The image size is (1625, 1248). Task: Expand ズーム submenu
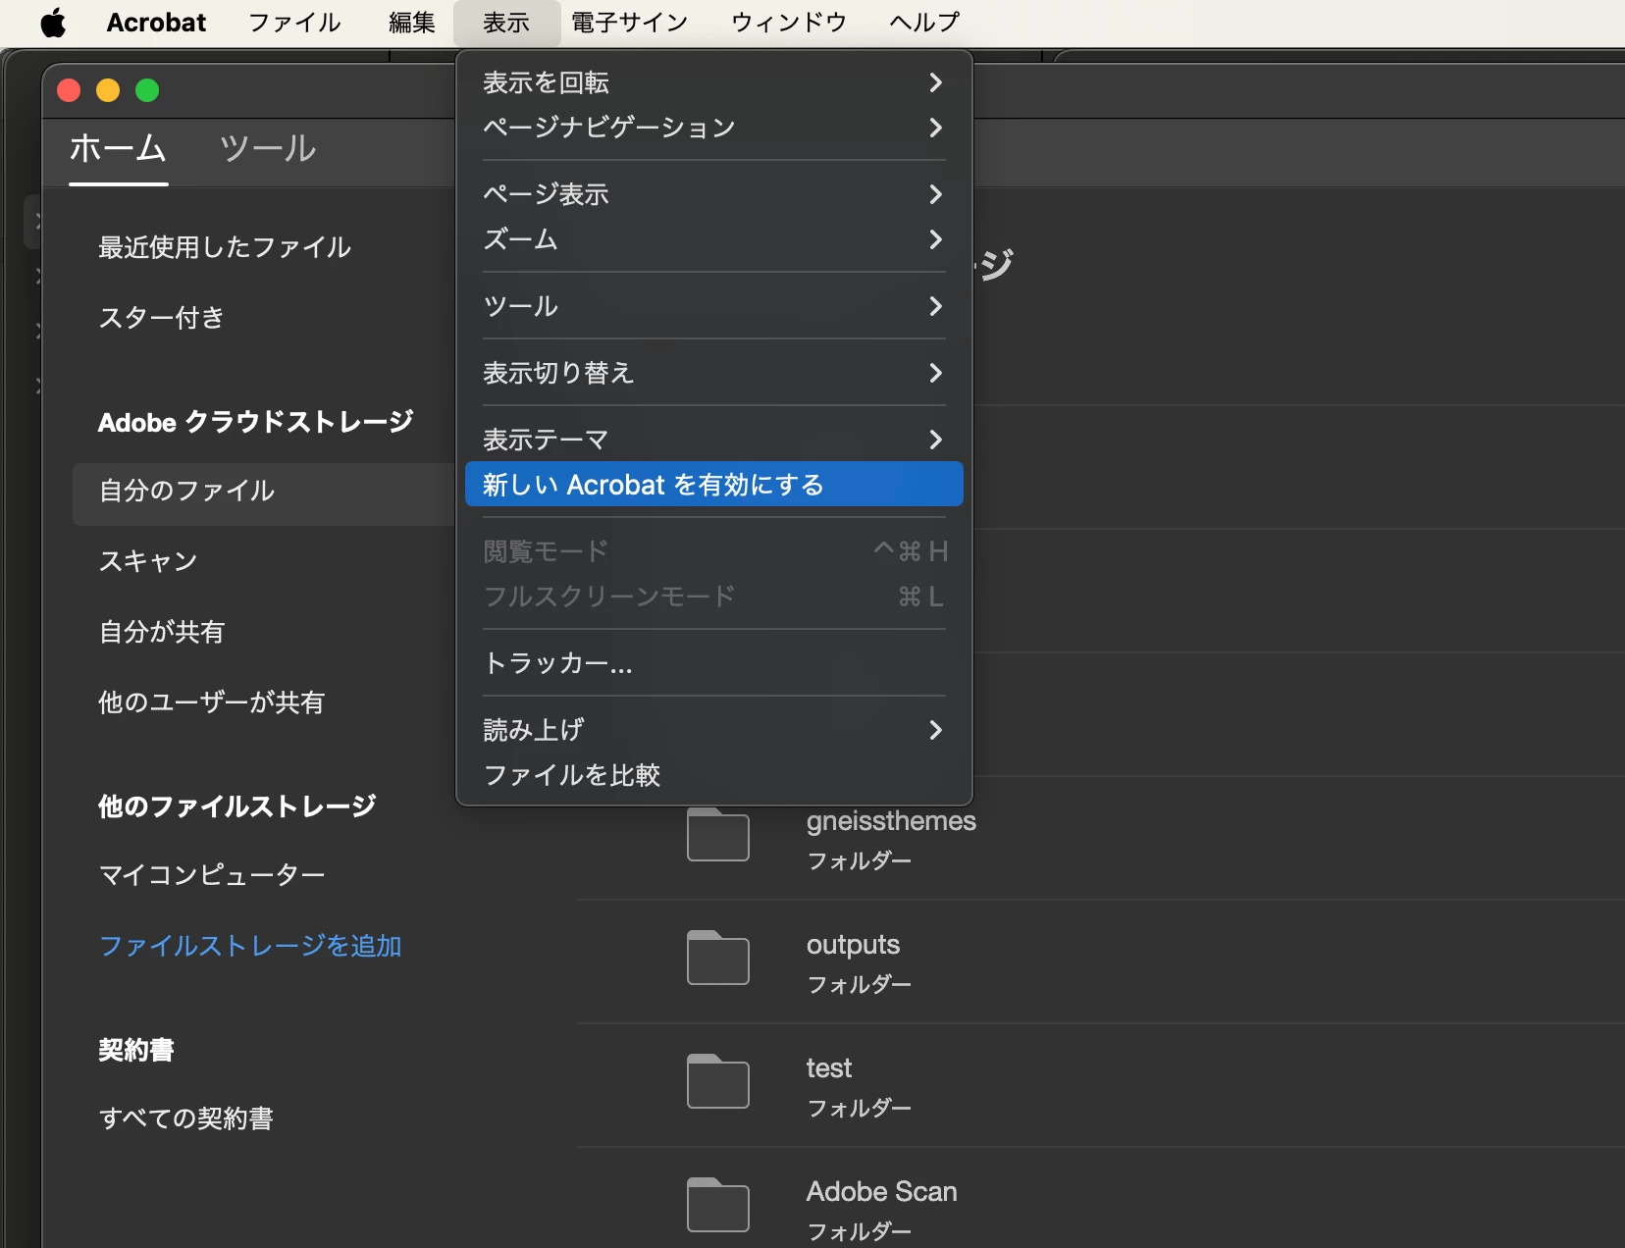click(714, 239)
